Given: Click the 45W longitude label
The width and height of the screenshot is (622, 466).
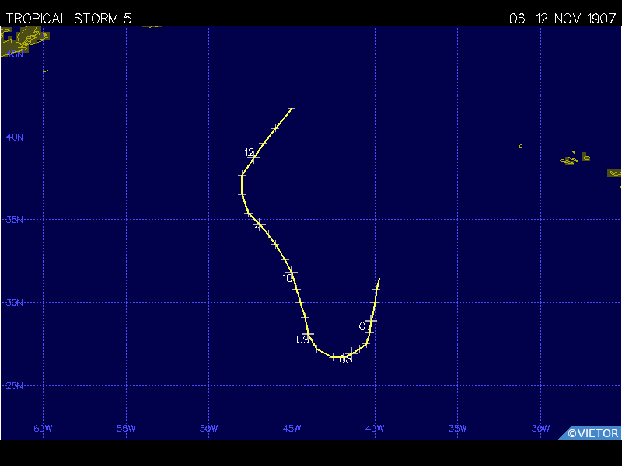Looking at the screenshot, I should (292, 429).
